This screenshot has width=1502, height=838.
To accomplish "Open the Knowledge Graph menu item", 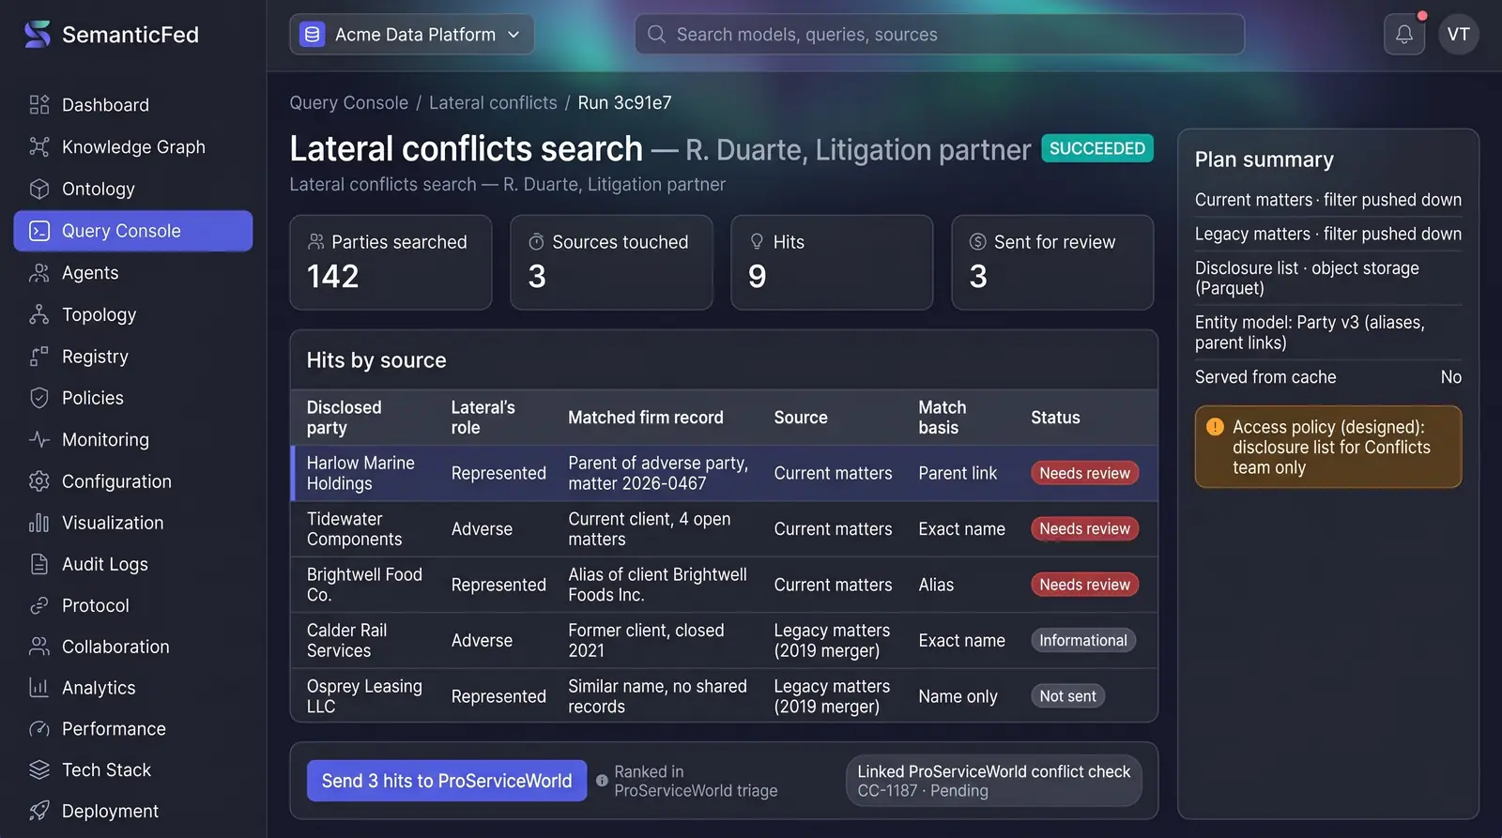I will point(133,146).
